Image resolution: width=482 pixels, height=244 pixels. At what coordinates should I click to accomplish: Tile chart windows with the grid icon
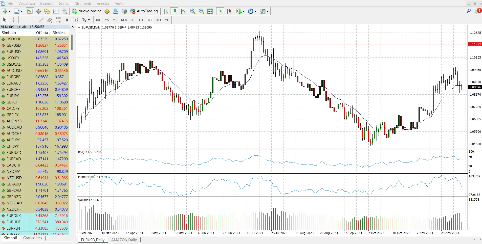(210, 11)
